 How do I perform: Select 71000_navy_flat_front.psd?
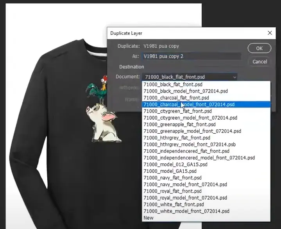206,178
